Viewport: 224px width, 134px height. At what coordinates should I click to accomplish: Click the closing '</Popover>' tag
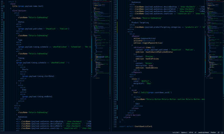point(137,72)
